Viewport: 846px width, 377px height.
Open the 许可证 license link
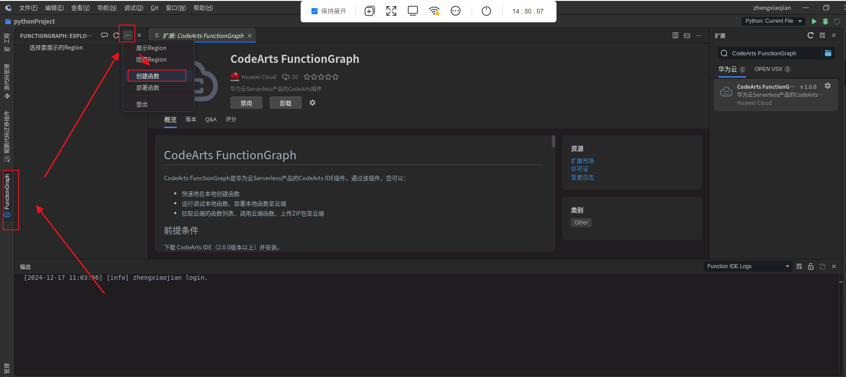[x=579, y=169]
